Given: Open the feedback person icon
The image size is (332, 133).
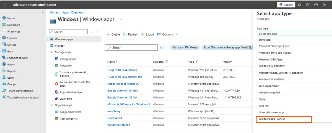Looking at the screenshot, I should pyautogui.click(x=324, y=5).
